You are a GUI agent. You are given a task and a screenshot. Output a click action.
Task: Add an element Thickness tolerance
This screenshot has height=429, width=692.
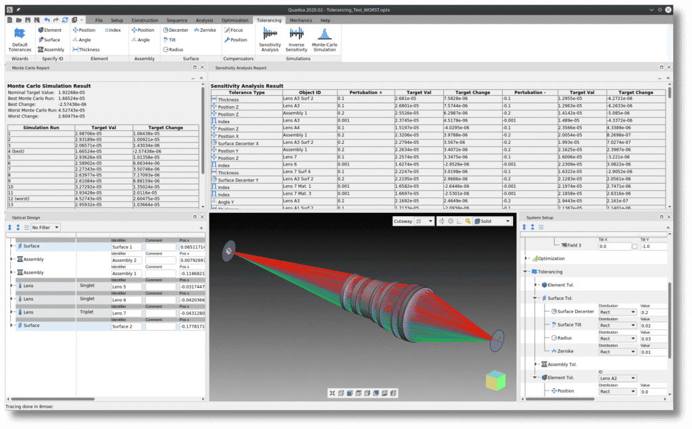point(86,49)
